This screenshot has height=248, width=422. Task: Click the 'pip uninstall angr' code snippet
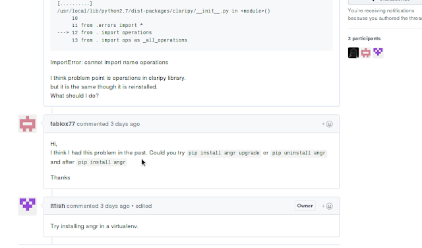tap(299, 153)
